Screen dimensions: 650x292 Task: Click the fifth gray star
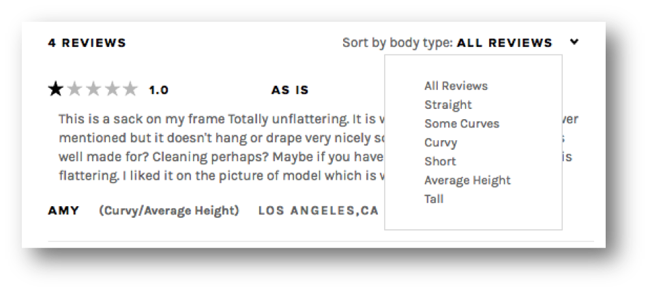coord(130,89)
